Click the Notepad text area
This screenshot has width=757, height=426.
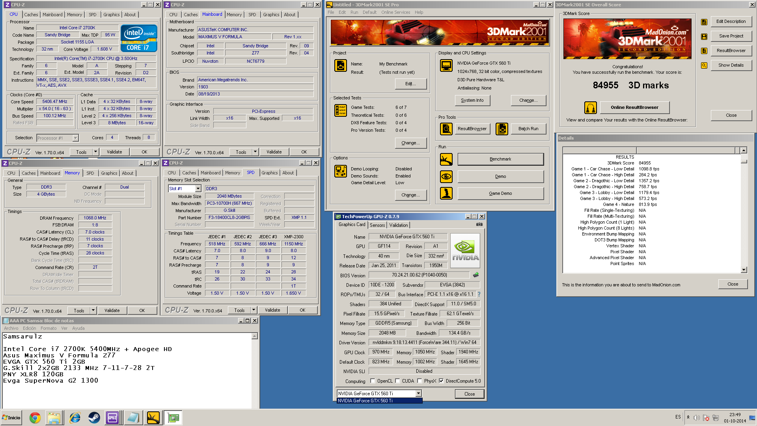pos(127,371)
